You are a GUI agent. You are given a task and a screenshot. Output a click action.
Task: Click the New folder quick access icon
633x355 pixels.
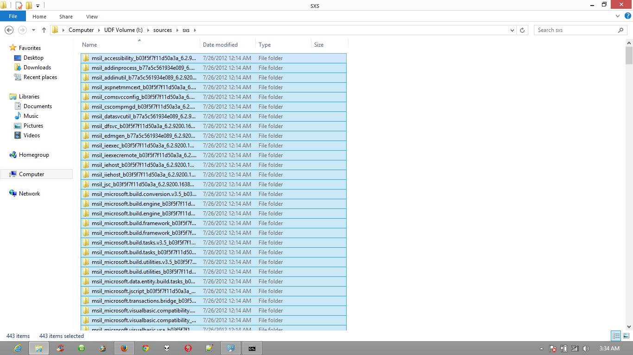[29, 6]
